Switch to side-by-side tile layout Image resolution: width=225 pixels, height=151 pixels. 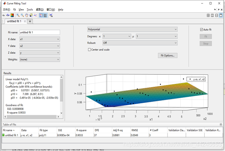212,15
